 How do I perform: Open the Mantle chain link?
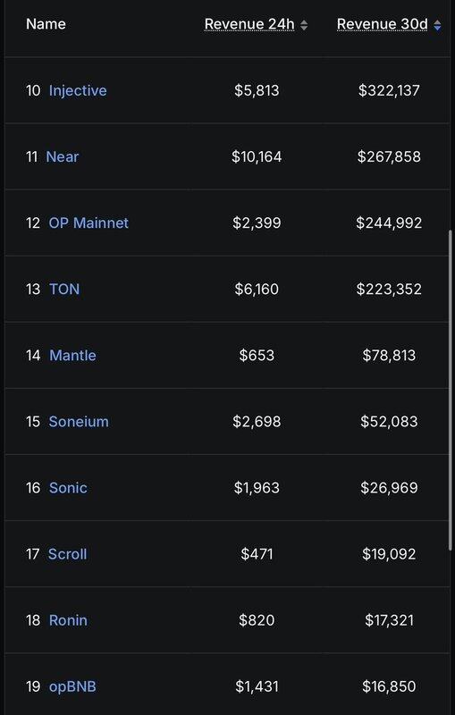point(72,355)
